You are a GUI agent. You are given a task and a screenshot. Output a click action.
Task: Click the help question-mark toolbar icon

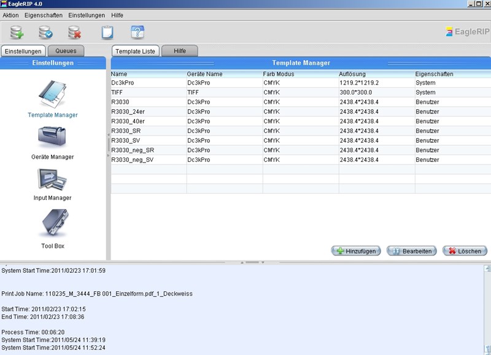click(x=137, y=32)
